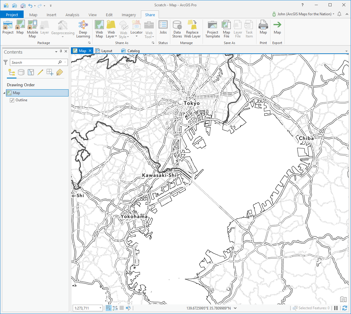351x314 pixels.
Task: Click the New Project quick access icon
Action: click(6, 5)
